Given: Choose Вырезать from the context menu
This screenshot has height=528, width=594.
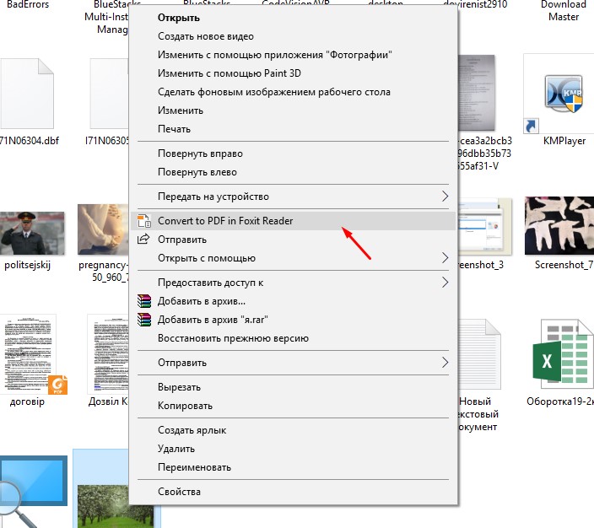Looking at the screenshot, I should 293,387.
